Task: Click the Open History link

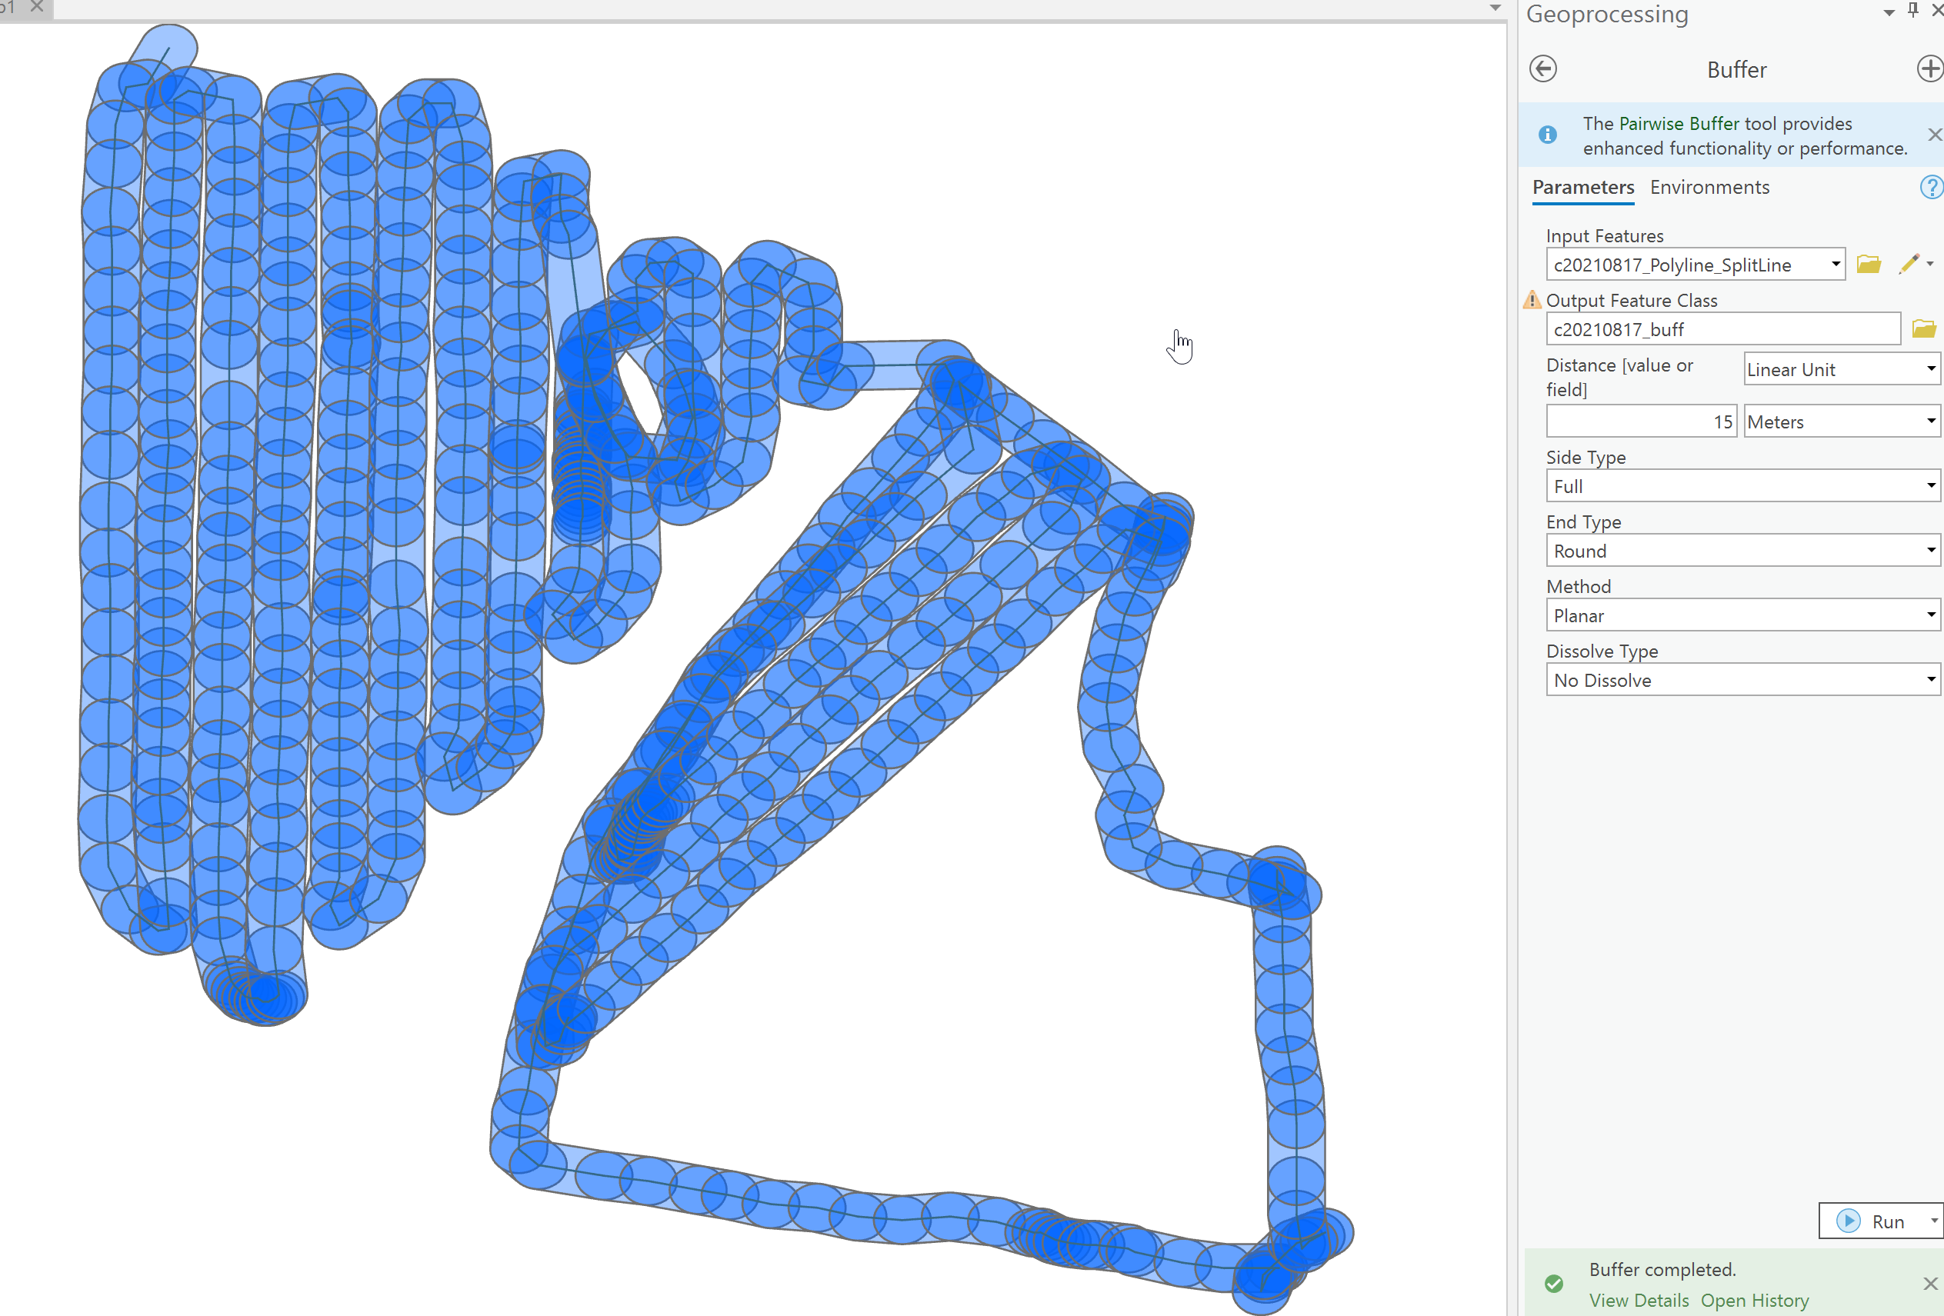Action: (1754, 1300)
